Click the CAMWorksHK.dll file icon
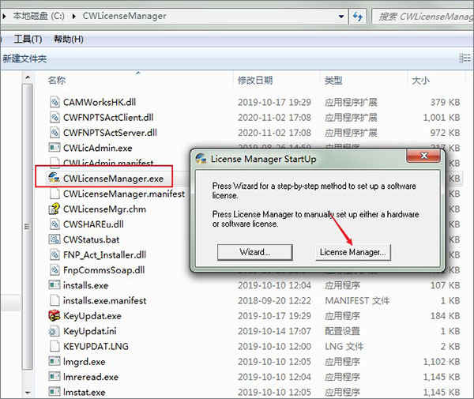Image resolution: width=474 pixels, height=399 pixels. pos(55,102)
